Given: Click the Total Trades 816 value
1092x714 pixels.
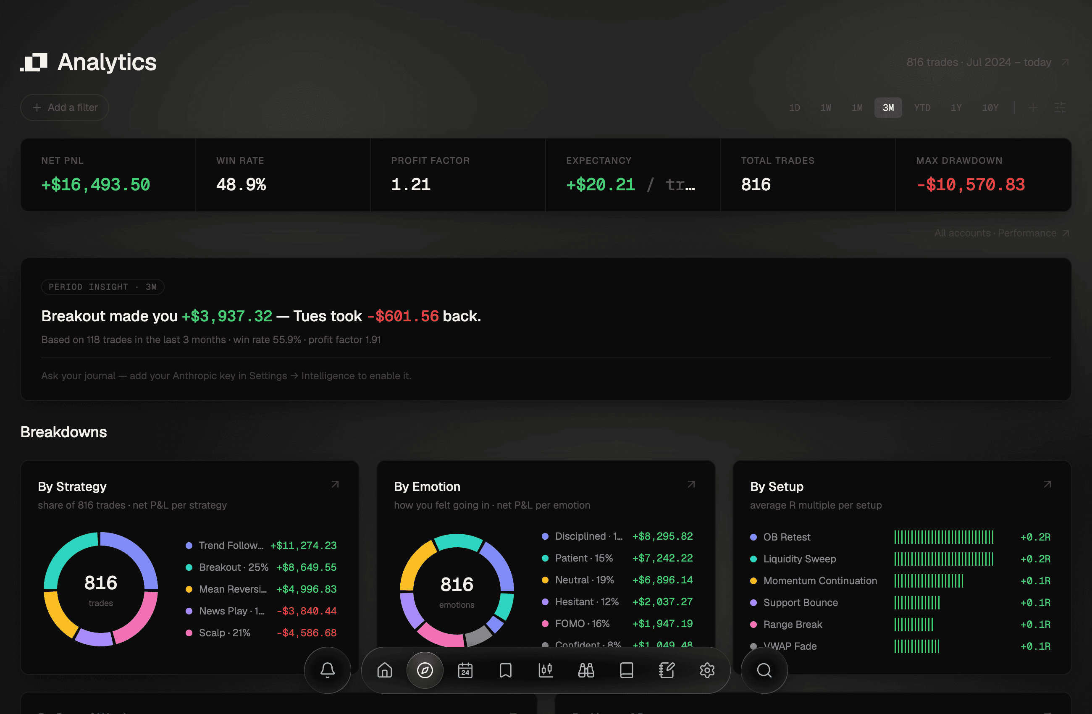Looking at the screenshot, I should 756,184.
